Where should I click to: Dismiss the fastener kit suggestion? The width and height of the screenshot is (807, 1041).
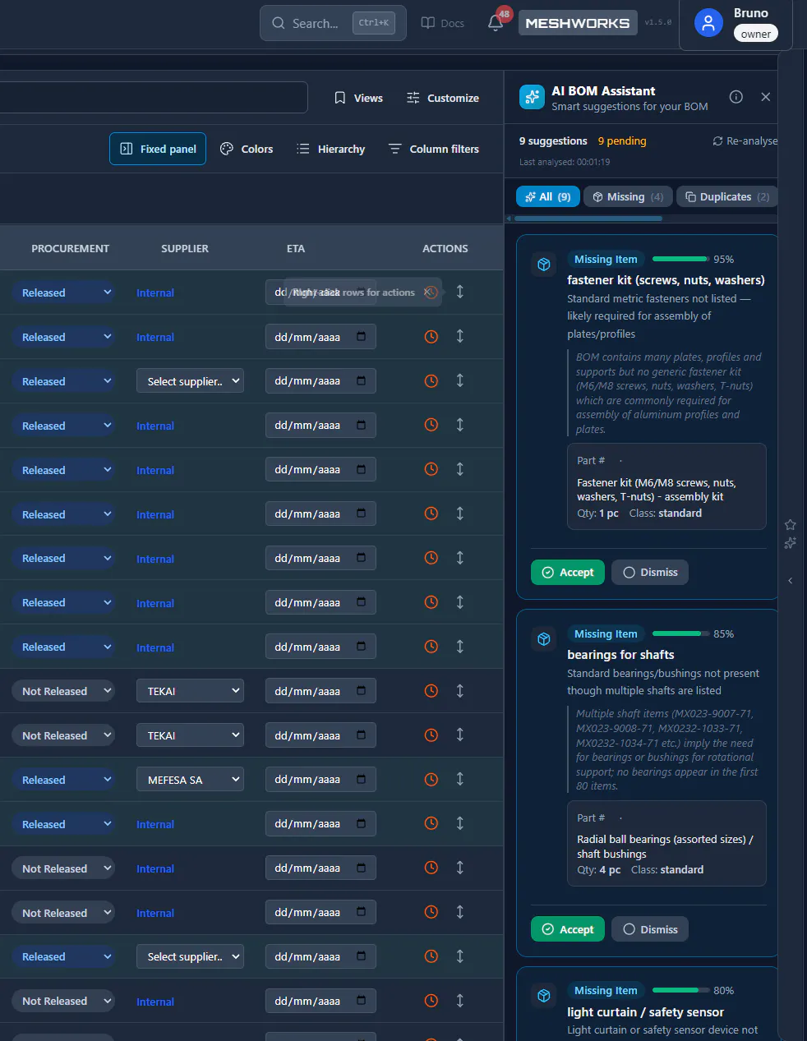tap(650, 572)
